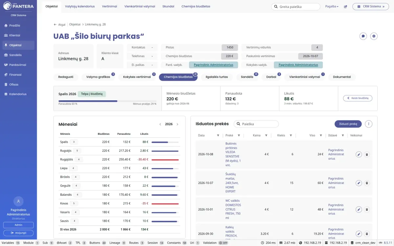
Task: Switch to Valytojų kalendorius tab
Action: (x=80, y=7)
